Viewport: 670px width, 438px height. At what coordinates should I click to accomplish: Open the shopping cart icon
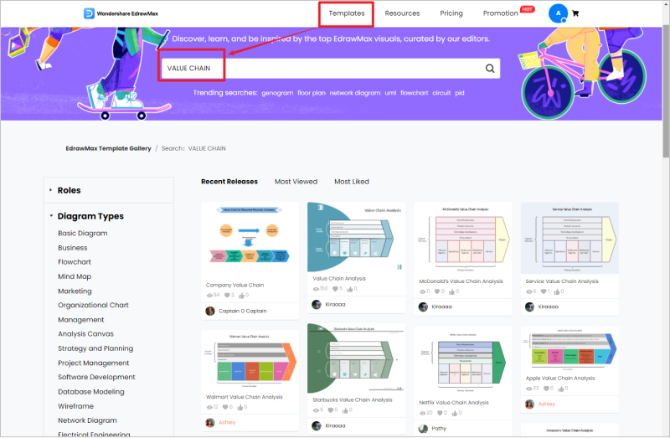point(575,13)
